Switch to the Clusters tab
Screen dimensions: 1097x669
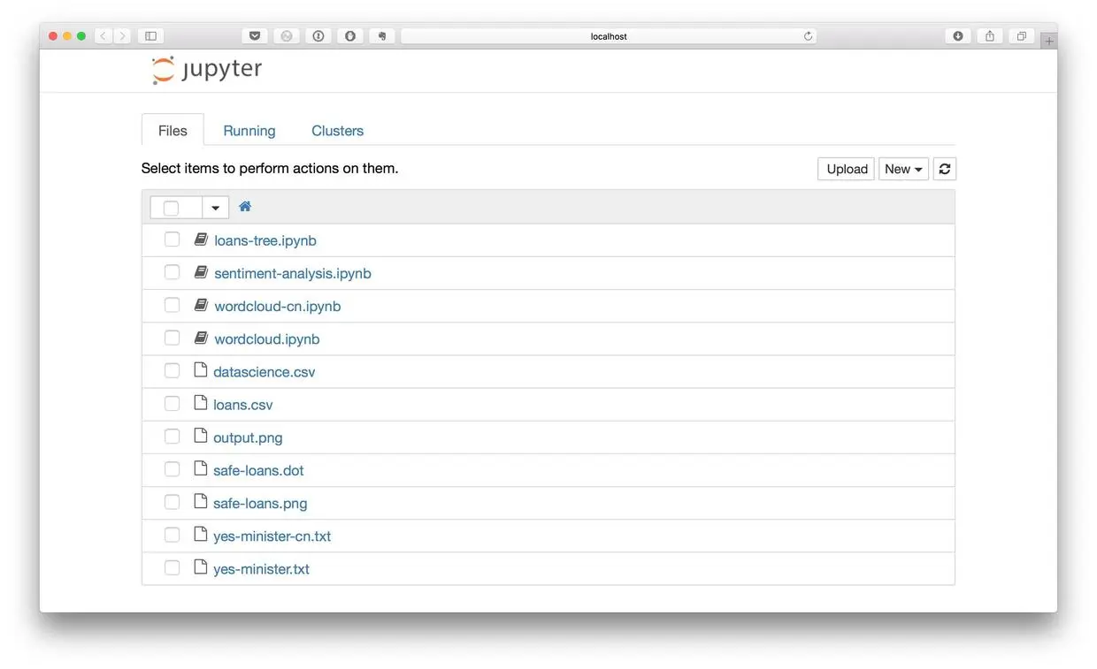(338, 130)
